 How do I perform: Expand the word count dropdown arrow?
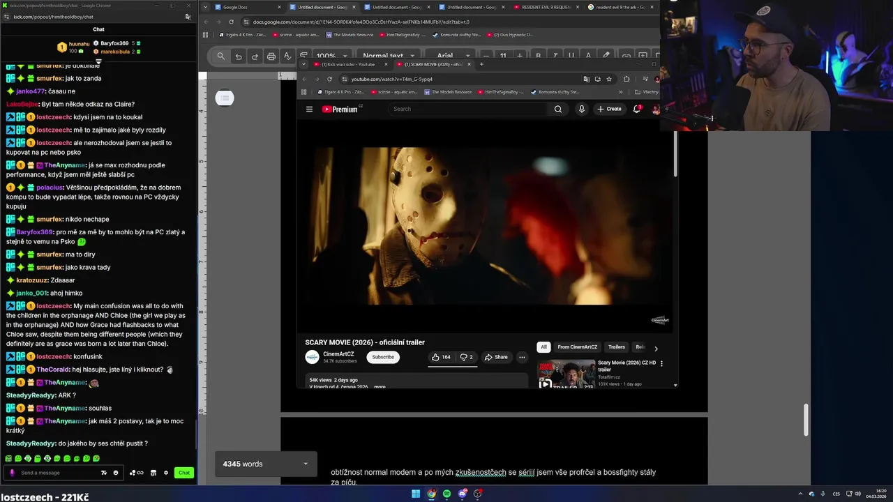coord(305,464)
